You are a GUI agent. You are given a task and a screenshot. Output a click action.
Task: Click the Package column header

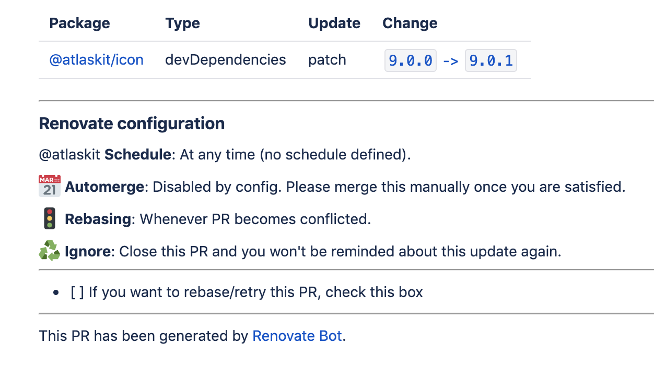click(79, 23)
